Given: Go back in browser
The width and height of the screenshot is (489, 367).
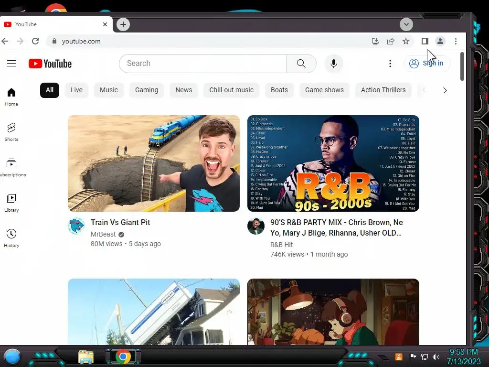Looking at the screenshot, I should (5, 41).
